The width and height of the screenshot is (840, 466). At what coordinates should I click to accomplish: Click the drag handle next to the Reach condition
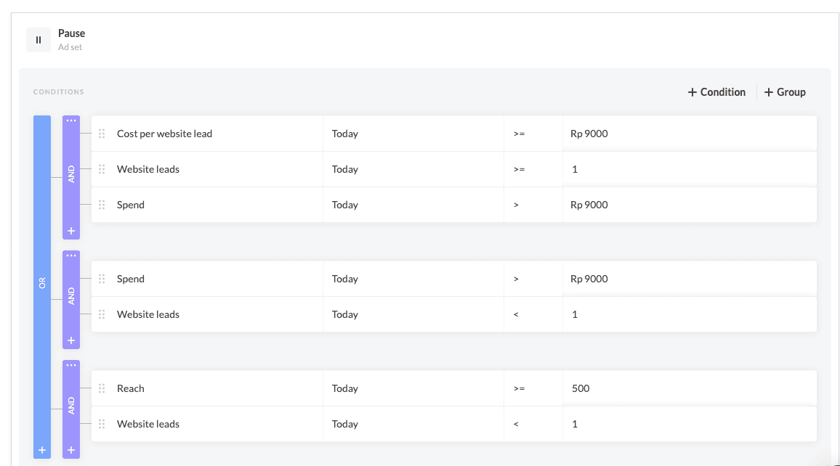[102, 388]
